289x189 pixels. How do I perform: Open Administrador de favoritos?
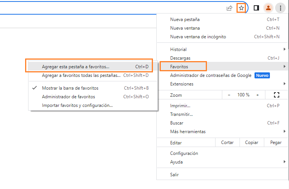point(68,97)
